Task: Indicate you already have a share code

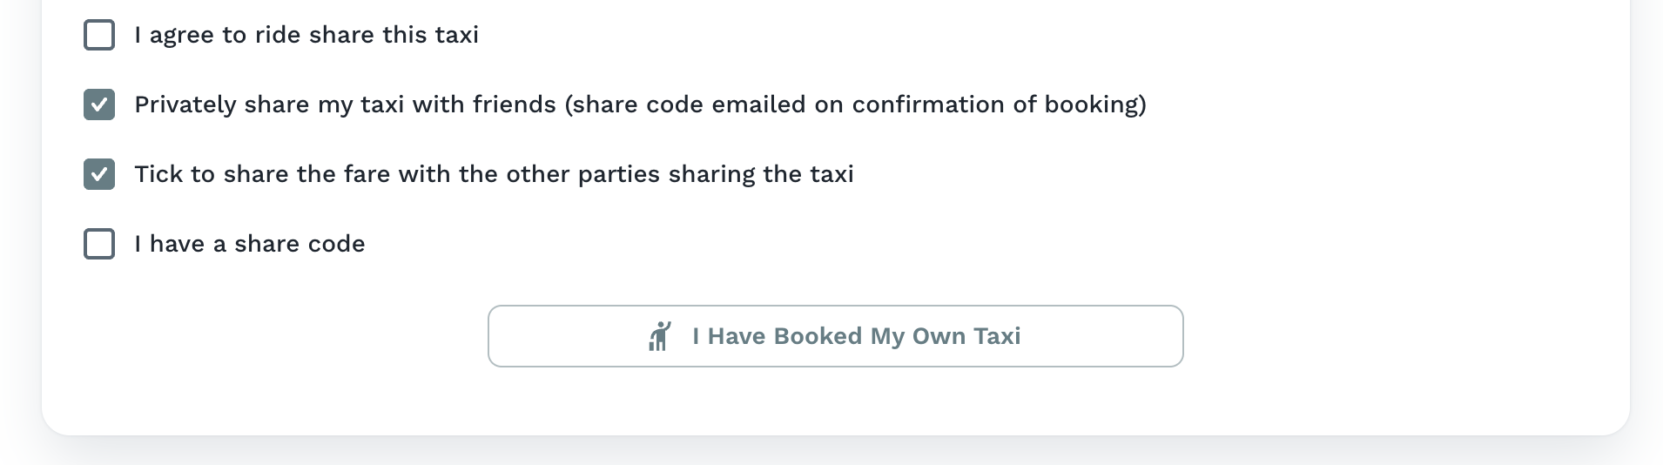Action: tap(99, 244)
